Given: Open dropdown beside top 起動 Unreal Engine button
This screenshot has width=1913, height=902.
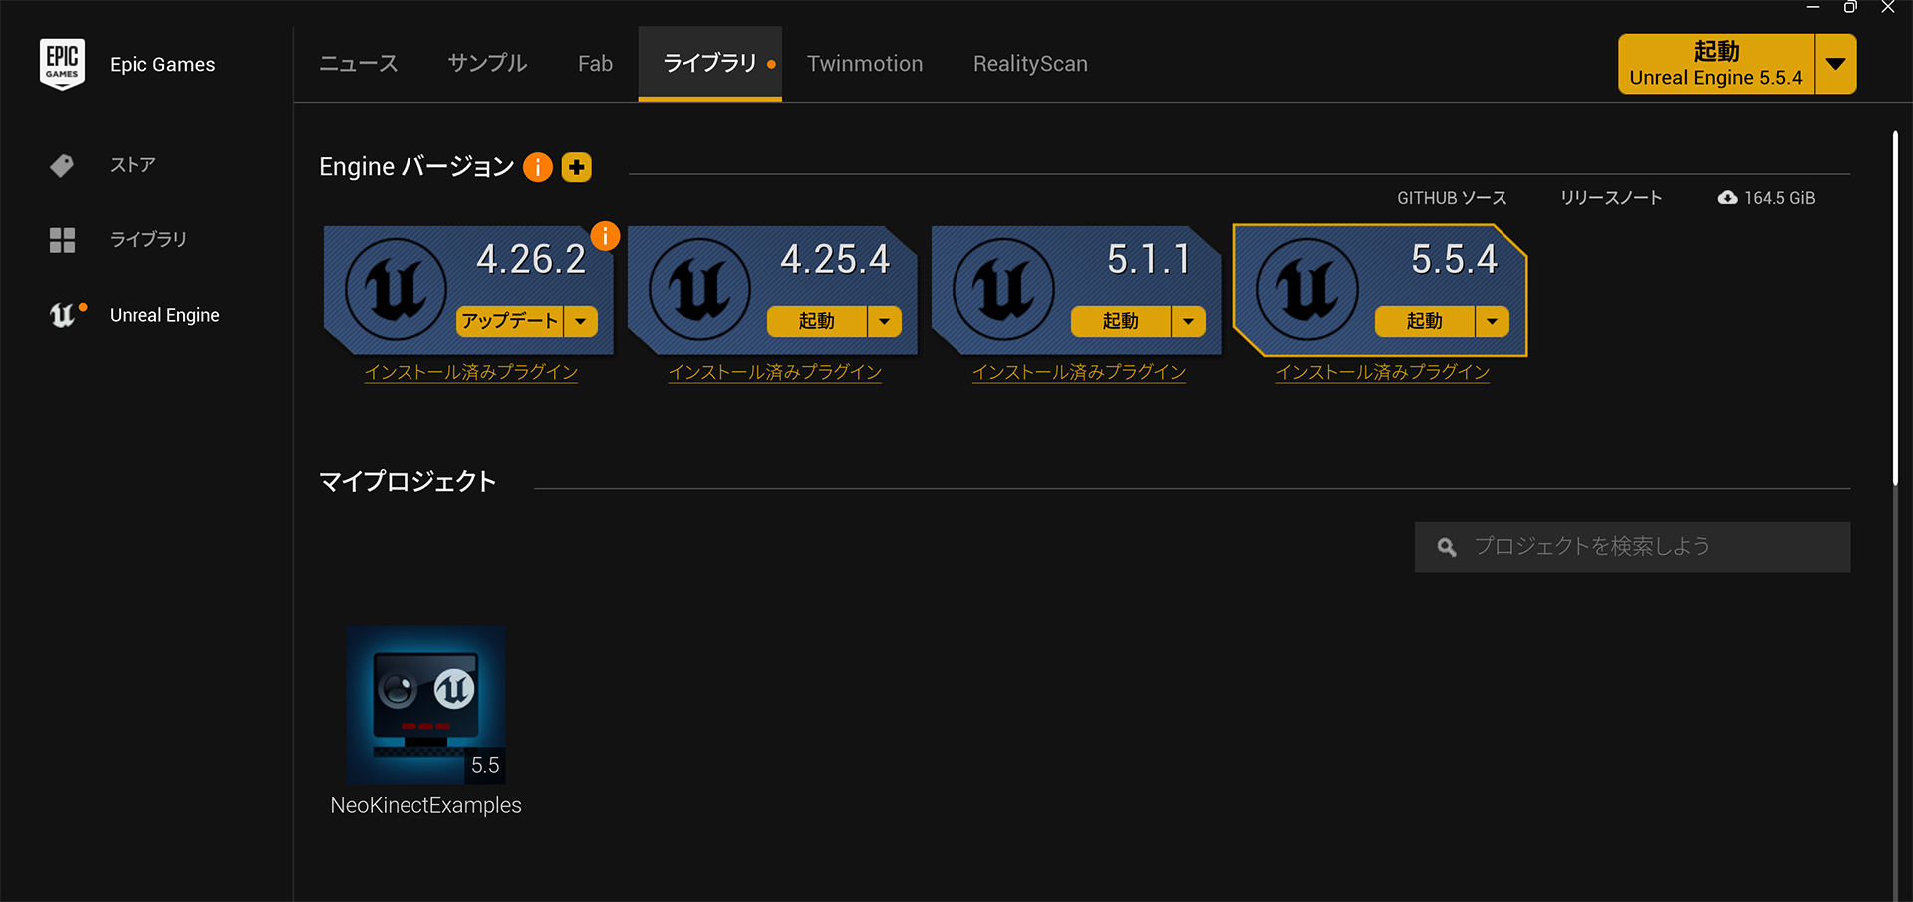Looking at the screenshot, I should [x=1836, y=64].
